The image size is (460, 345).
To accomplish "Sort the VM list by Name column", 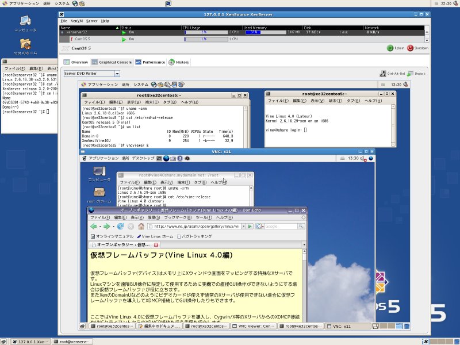I will click(x=90, y=28).
